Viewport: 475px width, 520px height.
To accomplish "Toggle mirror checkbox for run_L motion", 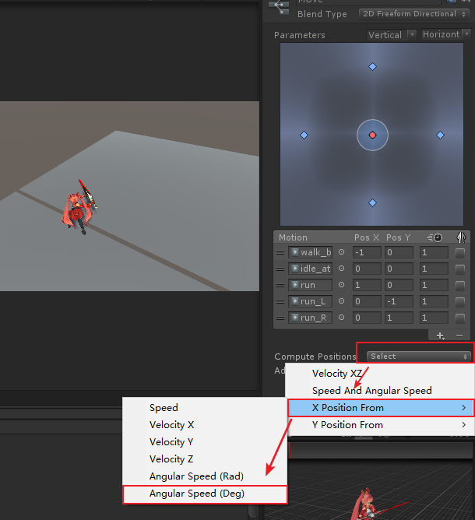I will click(x=459, y=301).
